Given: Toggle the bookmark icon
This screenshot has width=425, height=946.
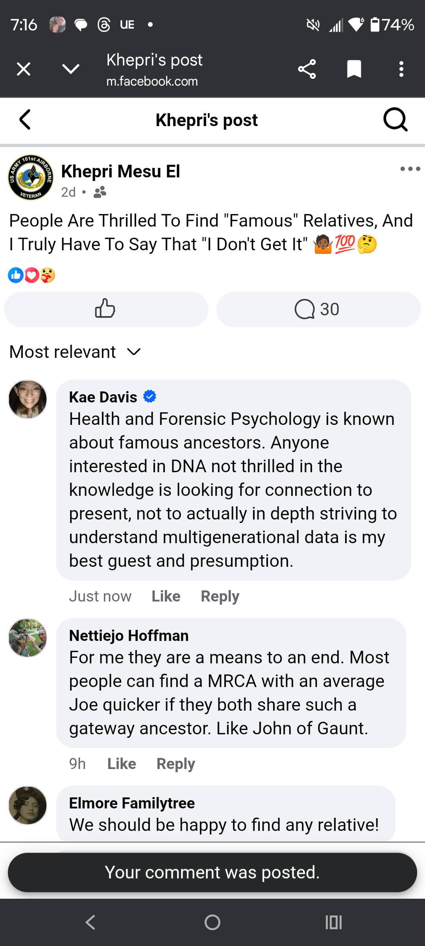Looking at the screenshot, I should coord(354,69).
